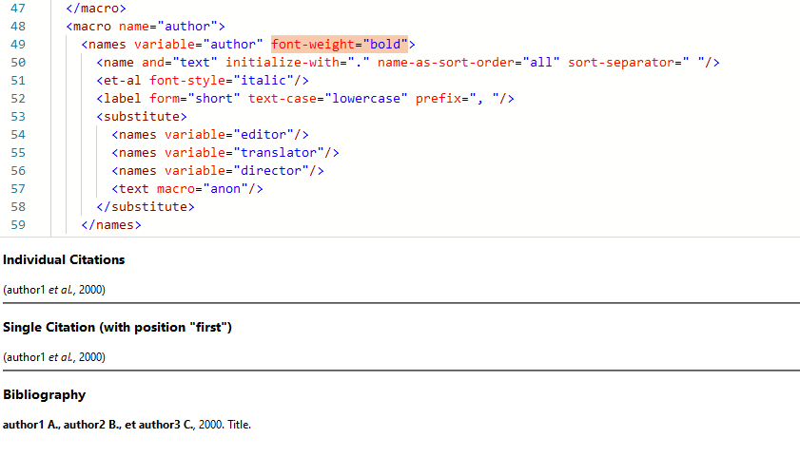Click the closing names tag on line 59
Viewport: 800px width, 476px height.
tap(111, 224)
